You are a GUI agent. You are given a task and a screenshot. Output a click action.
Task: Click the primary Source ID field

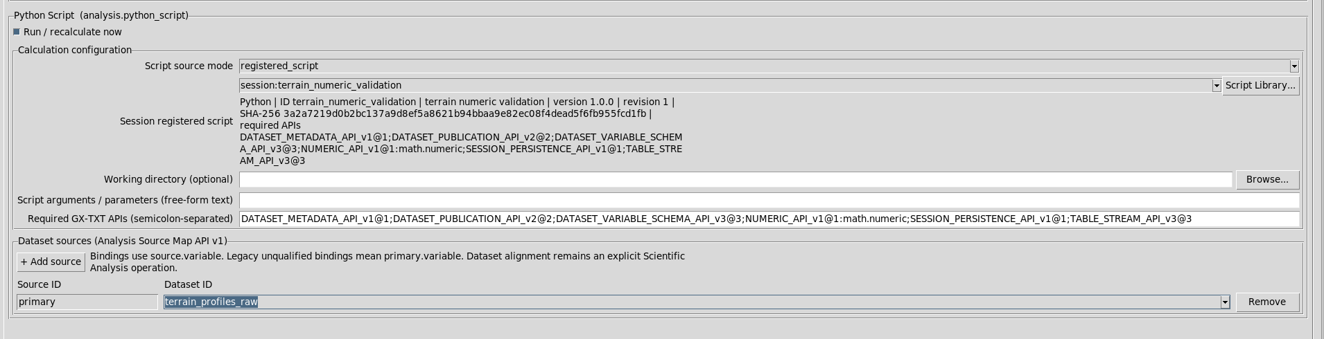87,302
